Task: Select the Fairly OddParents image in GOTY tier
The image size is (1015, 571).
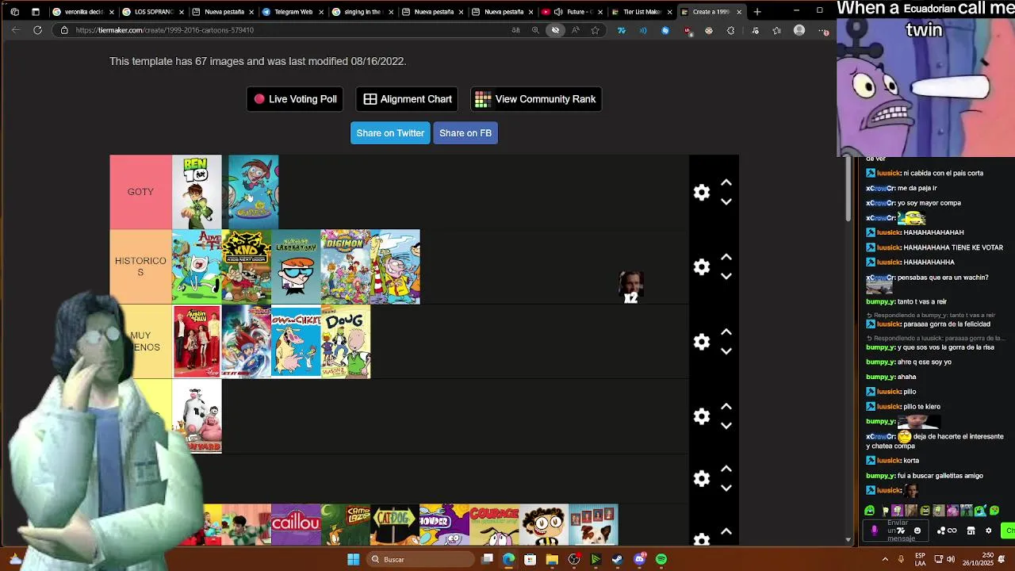Action: point(254,192)
